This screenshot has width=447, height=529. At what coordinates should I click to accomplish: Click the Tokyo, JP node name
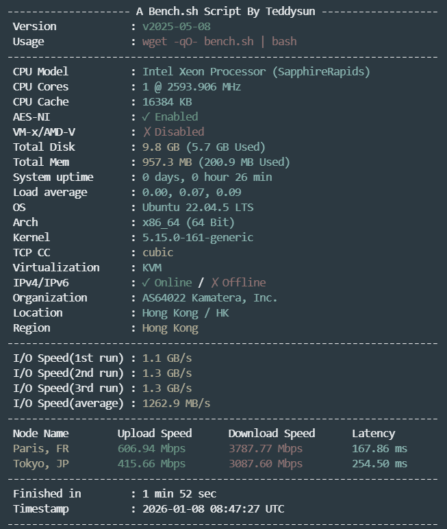(41, 463)
